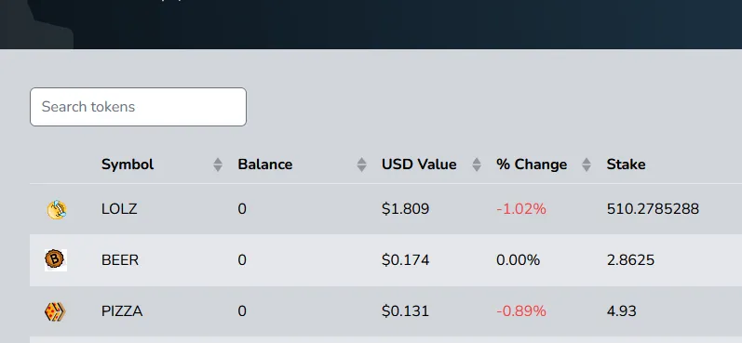The width and height of the screenshot is (742, 343).
Task: Focus the Search tokens input field
Action: coord(138,107)
